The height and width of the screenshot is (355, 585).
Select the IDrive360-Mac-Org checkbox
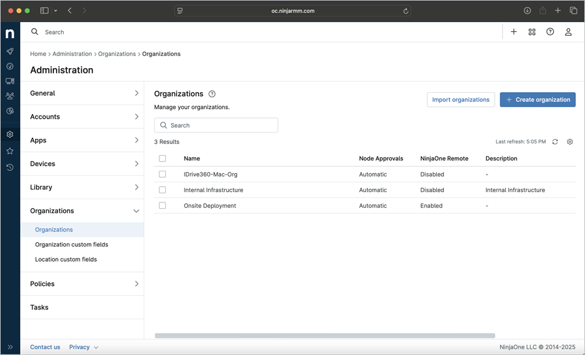162,175
